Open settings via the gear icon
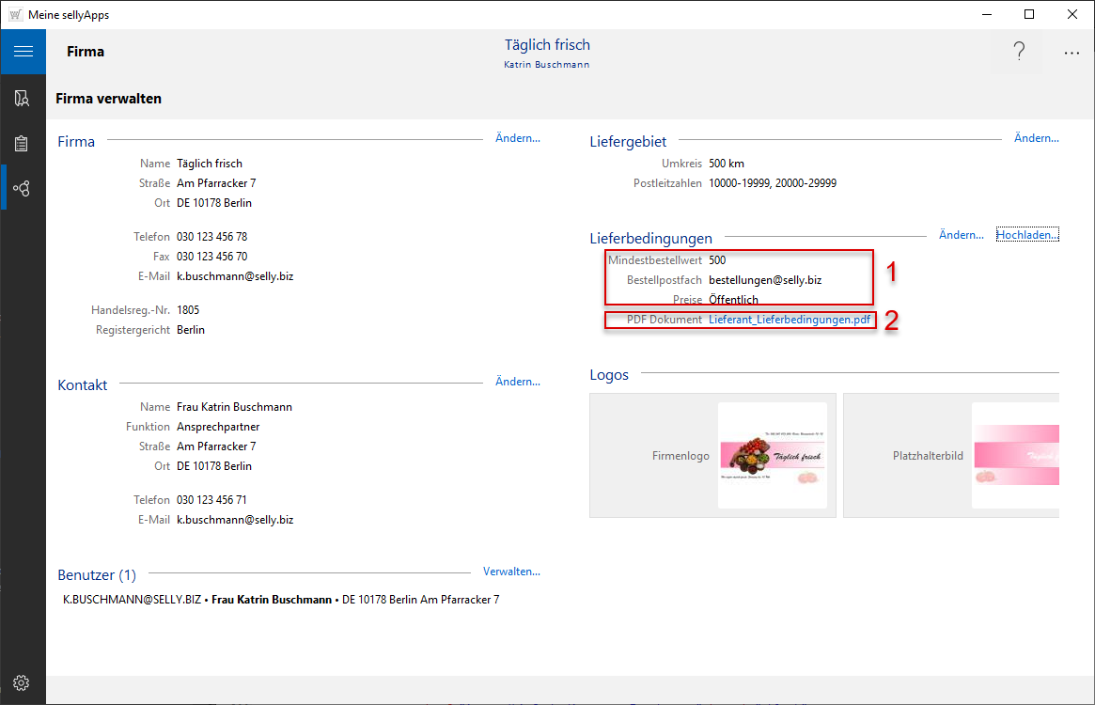 pyautogui.click(x=23, y=682)
